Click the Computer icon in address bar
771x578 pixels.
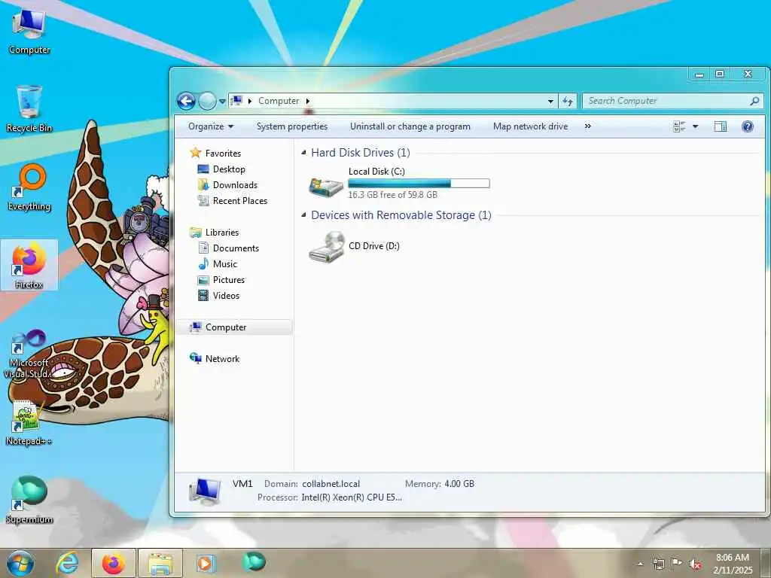pyautogui.click(x=236, y=101)
